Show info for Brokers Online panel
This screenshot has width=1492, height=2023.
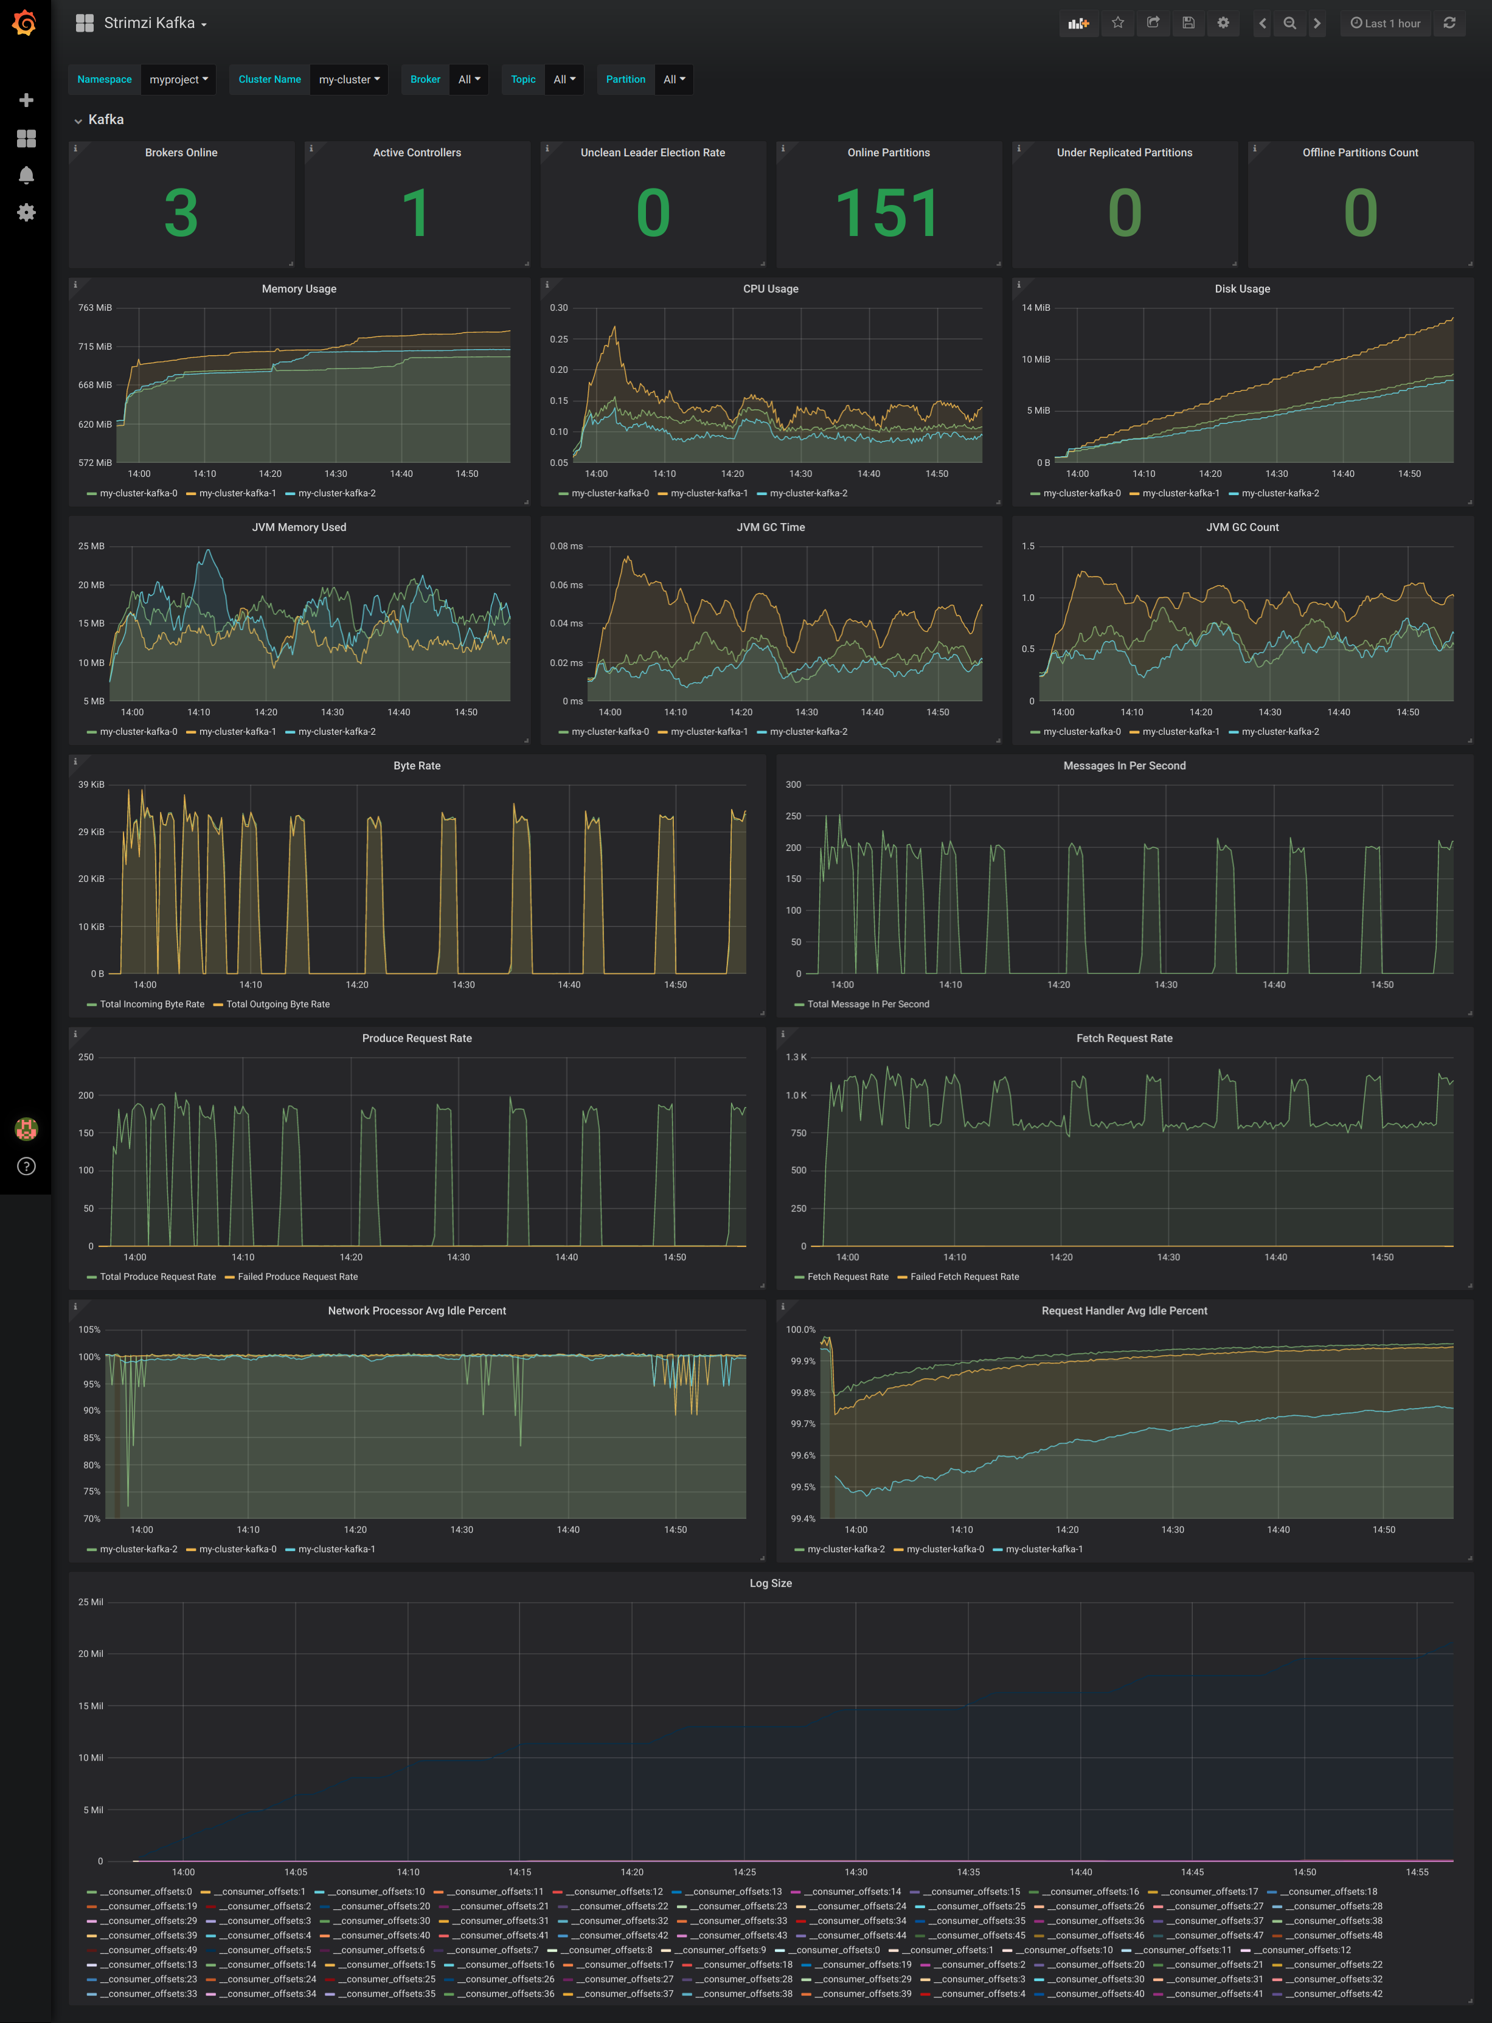click(75, 148)
